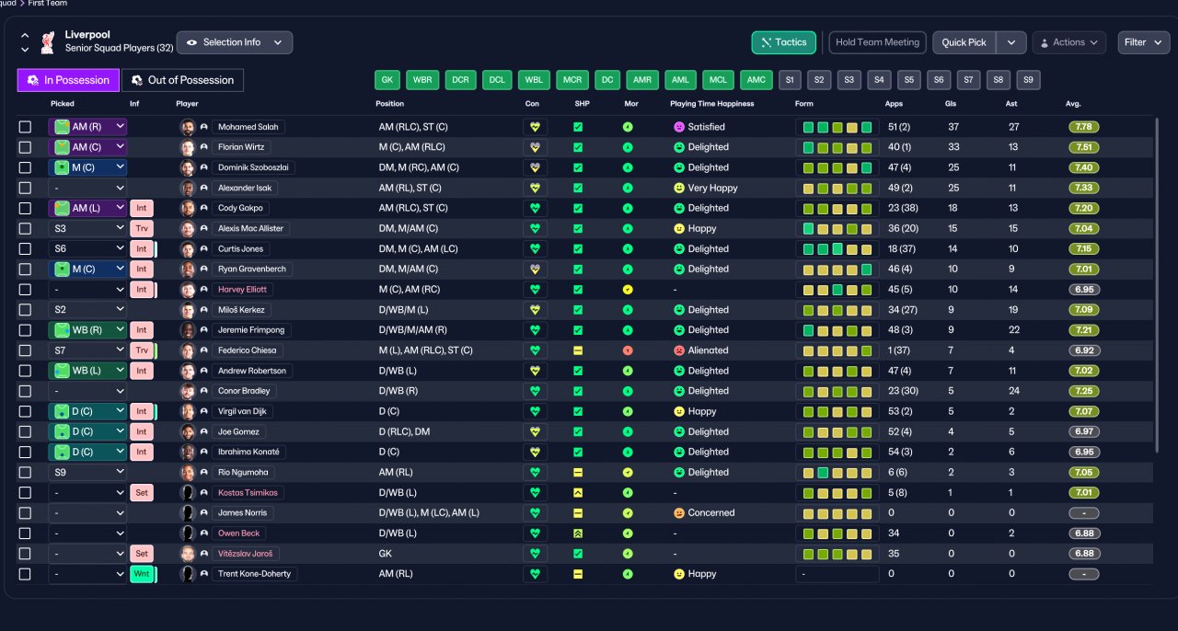Click Federico Chiesa's red morale icon
The image size is (1178, 631).
pos(628,350)
